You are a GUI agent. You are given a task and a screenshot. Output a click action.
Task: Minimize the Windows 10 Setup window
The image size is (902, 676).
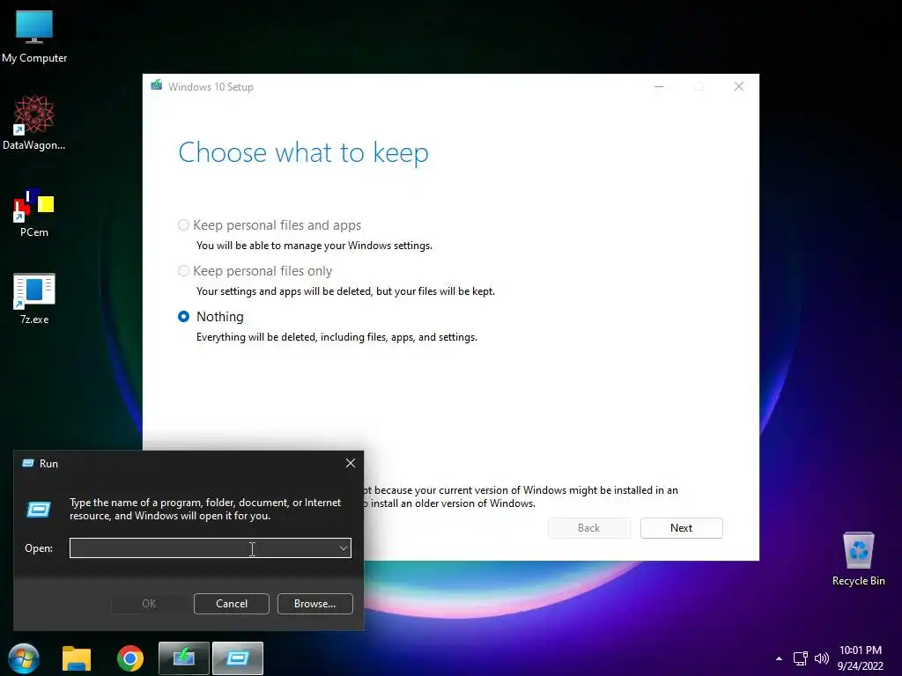(x=659, y=86)
